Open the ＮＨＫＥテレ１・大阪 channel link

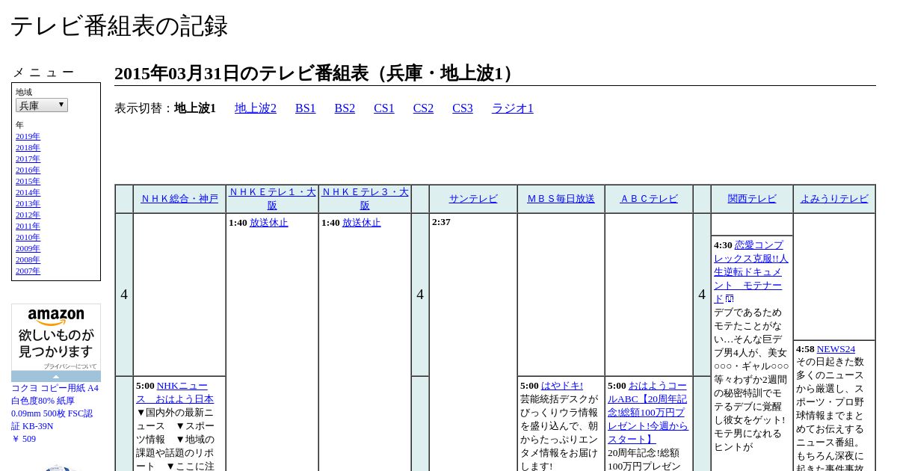[x=272, y=199]
